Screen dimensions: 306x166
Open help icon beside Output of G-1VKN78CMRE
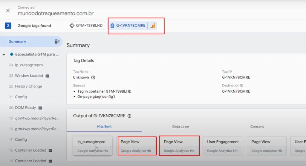pyautogui.click(x=129, y=116)
